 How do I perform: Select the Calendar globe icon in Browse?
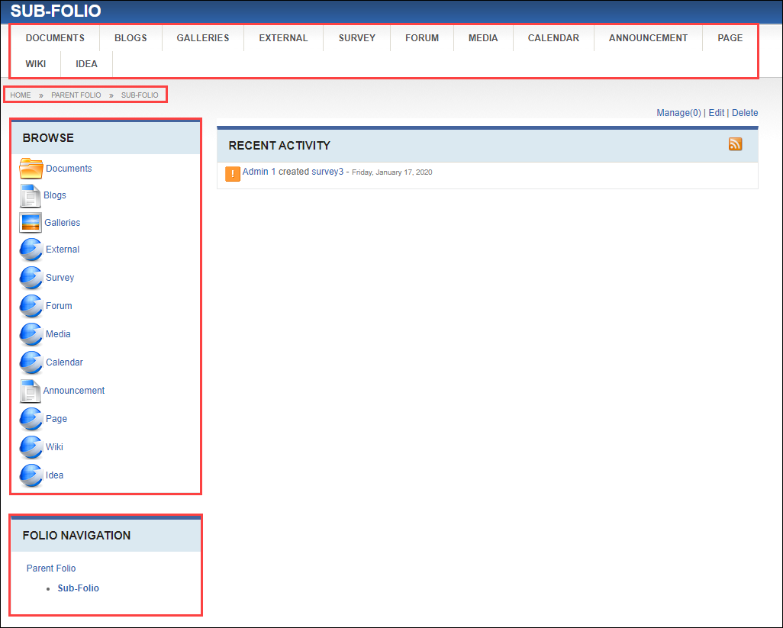pyautogui.click(x=31, y=362)
